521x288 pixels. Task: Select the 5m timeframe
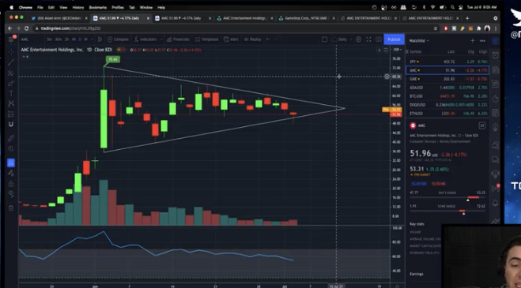click(50, 39)
